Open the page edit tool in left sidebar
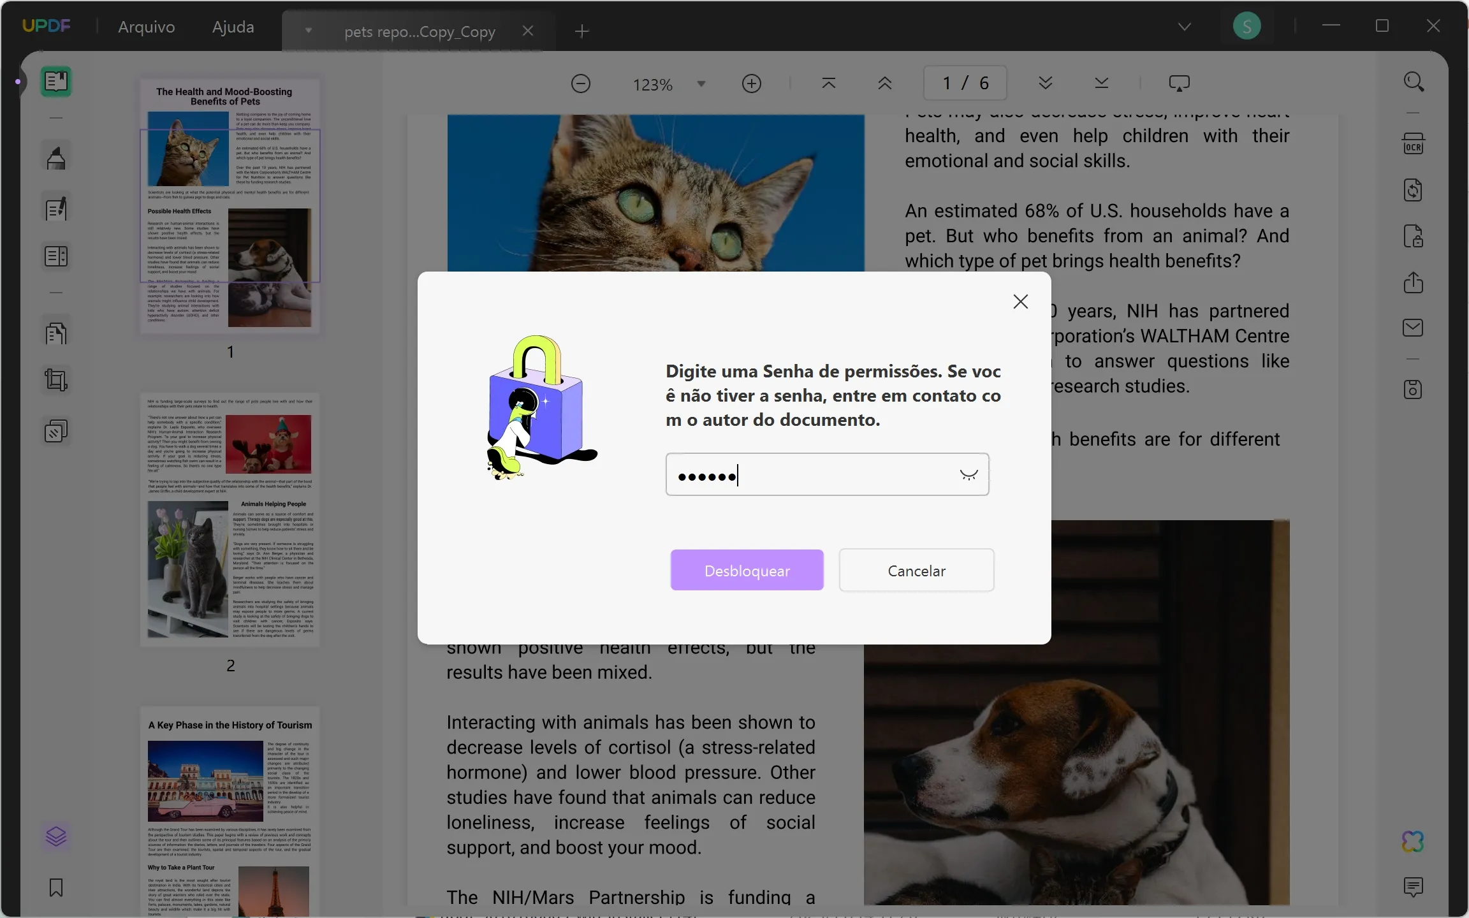The image size is (1469, 918). pyautogui.click(x=56, y=332)
